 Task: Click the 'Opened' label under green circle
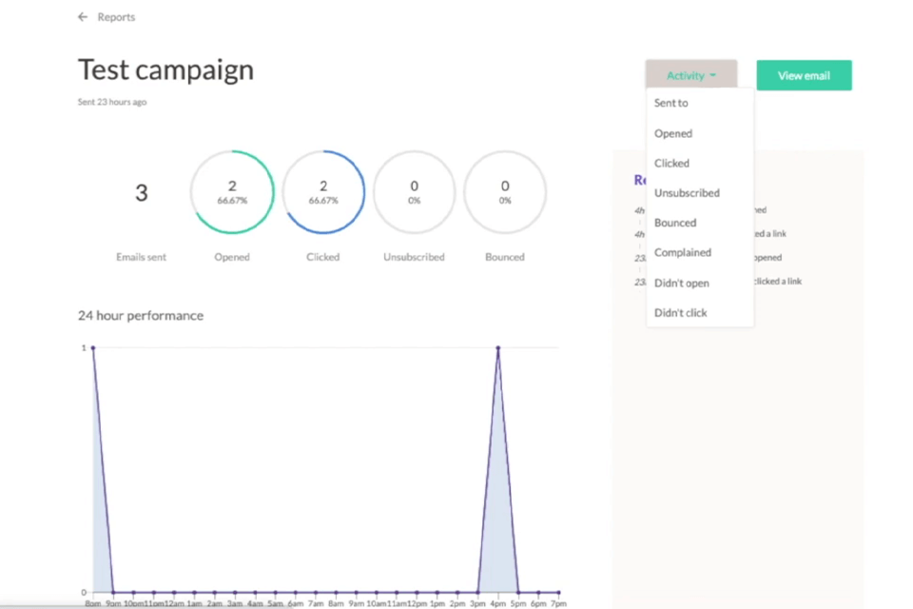[232, 257]
